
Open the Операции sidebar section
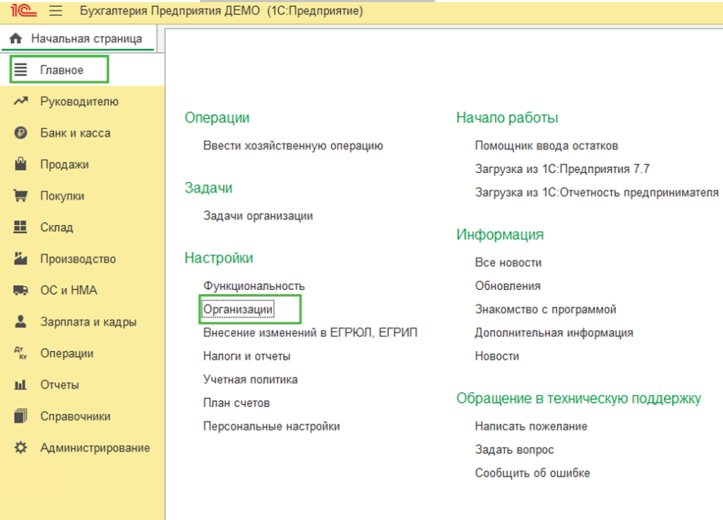[x=67, y=353]
